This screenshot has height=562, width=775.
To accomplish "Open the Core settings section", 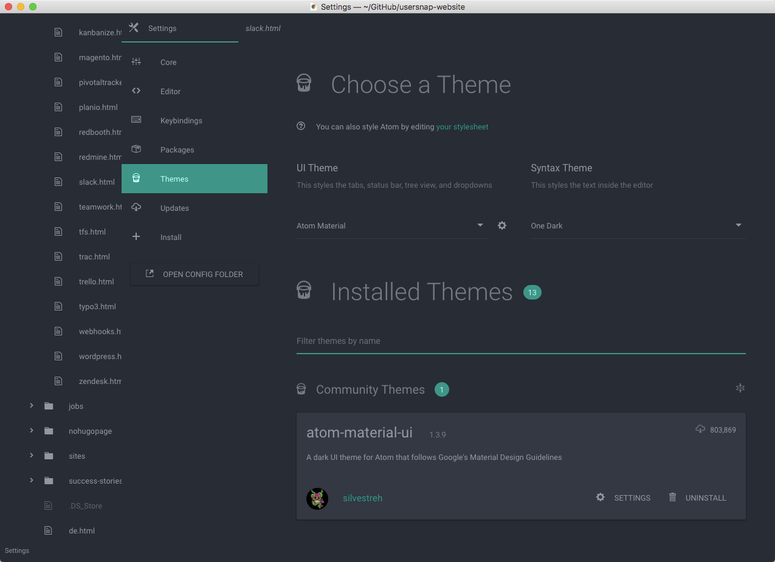I will point(168,62).
